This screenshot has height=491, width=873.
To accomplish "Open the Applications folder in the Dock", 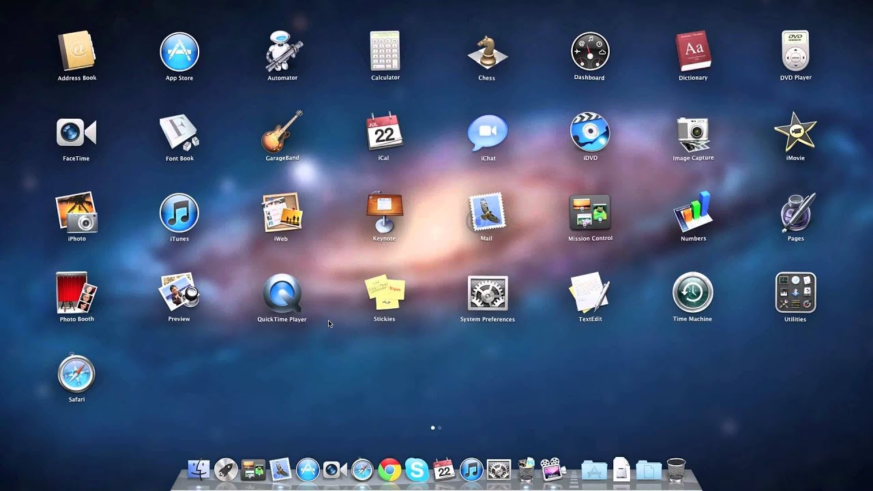I will click(594, 470).
